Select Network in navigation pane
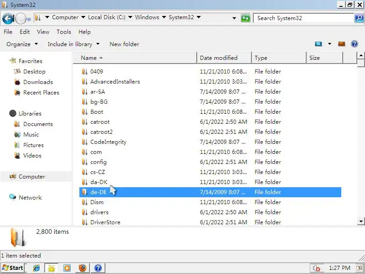This screenshot has width=365, height=274. (x=30, y=198)
